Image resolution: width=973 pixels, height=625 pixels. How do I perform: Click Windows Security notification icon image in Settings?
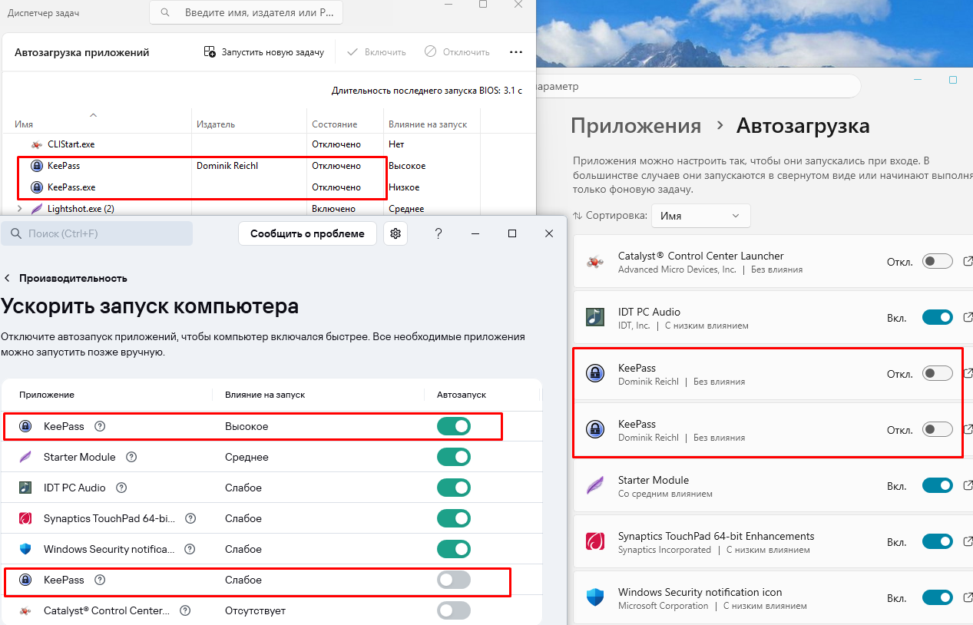(594, 597)
